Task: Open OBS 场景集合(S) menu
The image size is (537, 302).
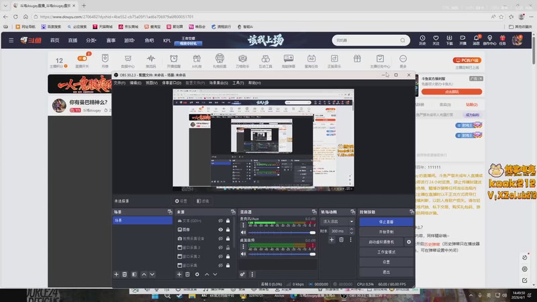Action: point(219,83)
